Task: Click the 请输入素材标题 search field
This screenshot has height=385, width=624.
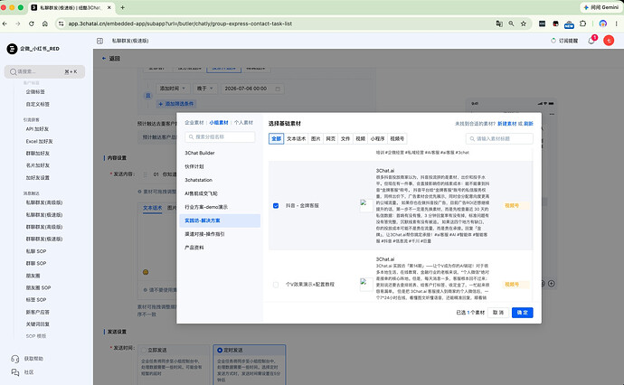Action: click(499, 139)
